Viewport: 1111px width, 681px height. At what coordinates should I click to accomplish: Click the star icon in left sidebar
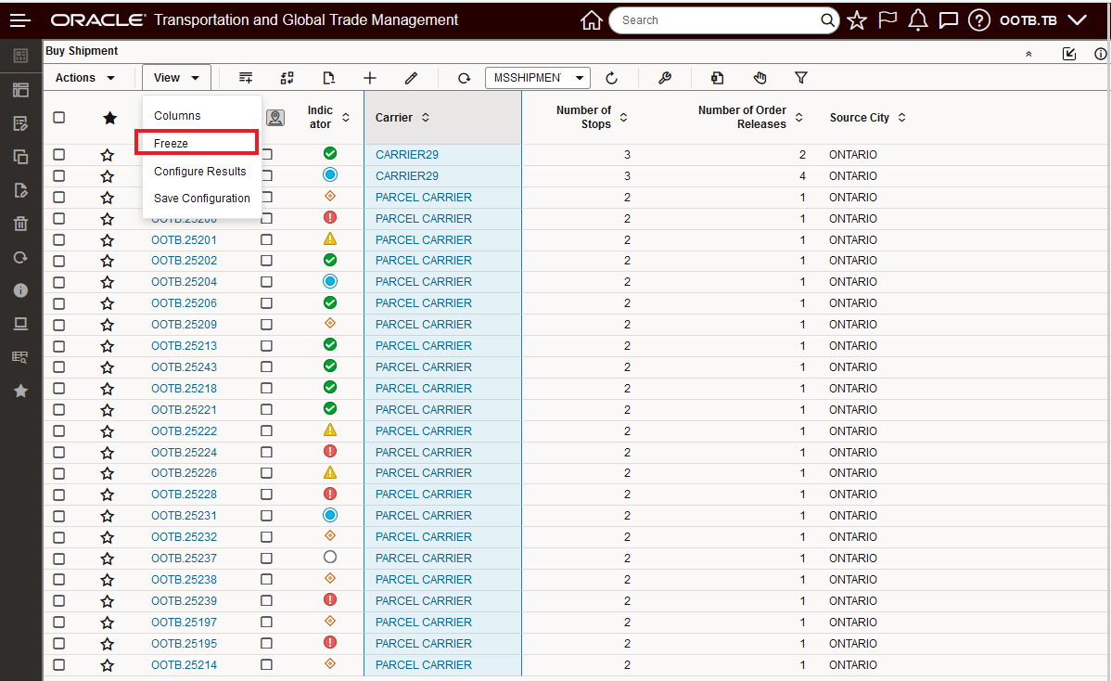tap(20, 391)
